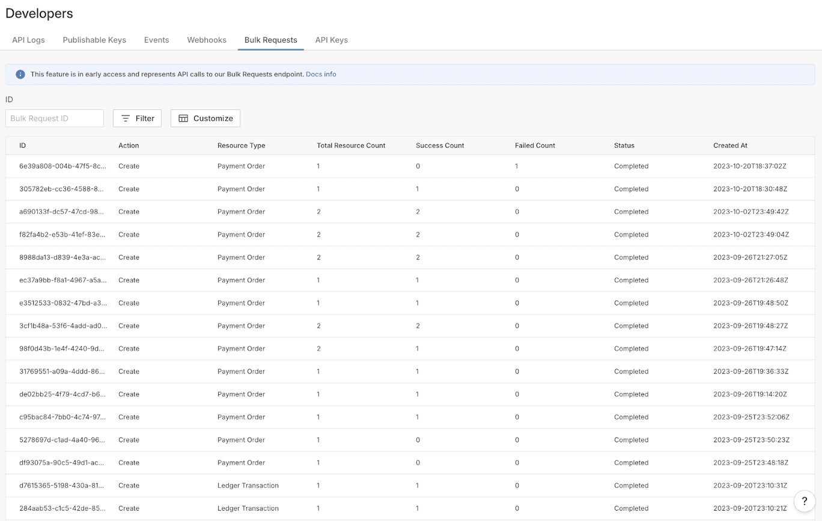This screenshot has height=521, width=822.
Task: Click the Created At column header
Action: [730, 145]
